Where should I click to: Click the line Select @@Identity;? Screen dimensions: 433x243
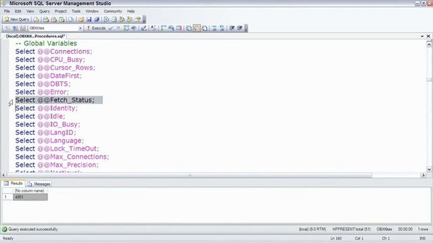click(x=47, y=108)
